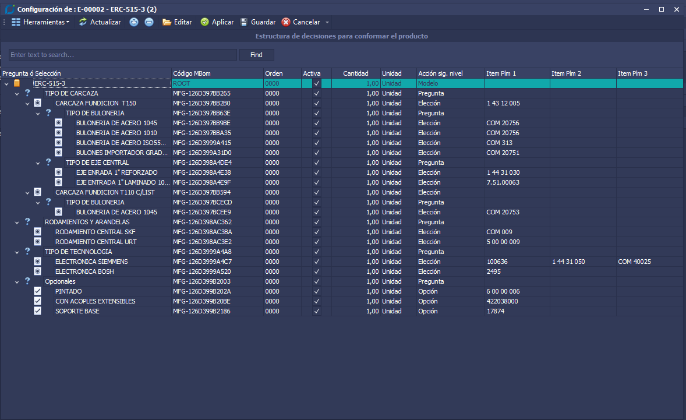Toggle the PINTADO option checkbox
Screen dimensions: 686x420
click(38, 291)
